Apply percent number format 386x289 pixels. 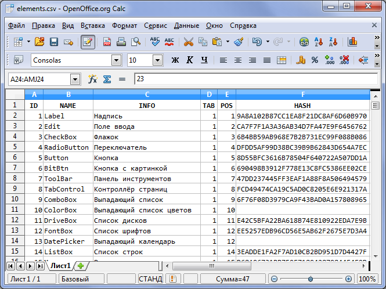[315, 60]
